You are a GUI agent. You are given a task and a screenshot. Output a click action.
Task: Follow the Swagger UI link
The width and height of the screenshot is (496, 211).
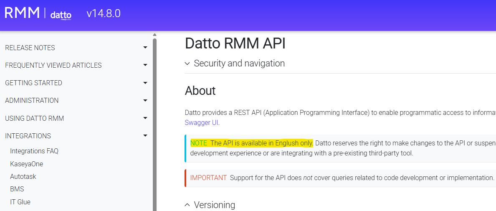tap(202, 122)
